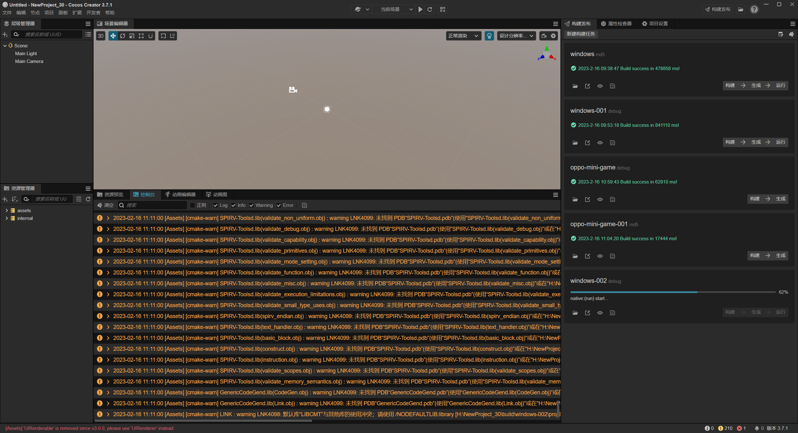Open the 当前场景 preview scene dropdown
The image size is (798, 433).
coord(395,9)
